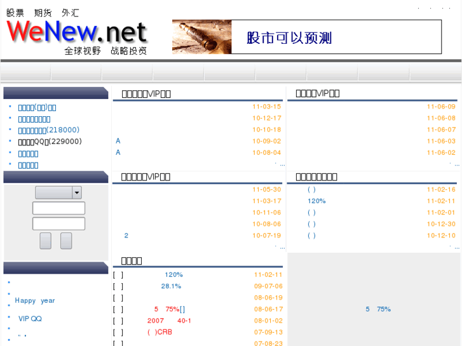Screen dimensions: 462x346
Task: Click the date 11-06-07
Action: [441, 130]
